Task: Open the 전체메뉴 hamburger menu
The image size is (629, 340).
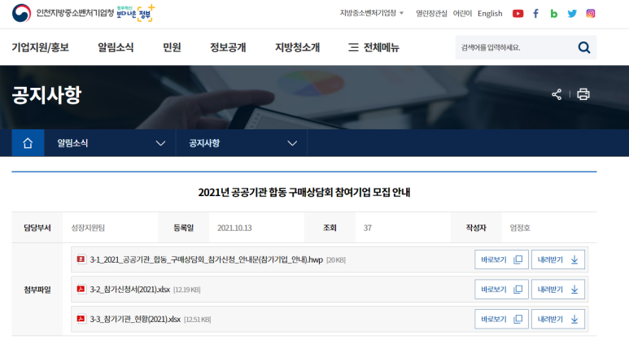Action: pos(373,48)
